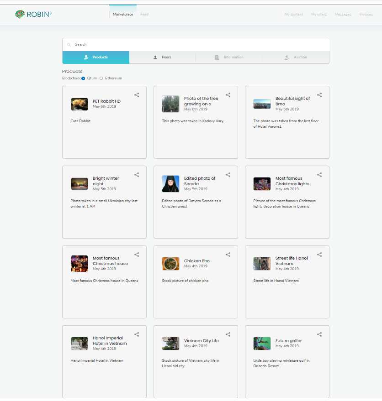The width and height of the screenshot is (382, 401).
Task: Open the Bright winter night thumbnail
Action: coord(80,184)
